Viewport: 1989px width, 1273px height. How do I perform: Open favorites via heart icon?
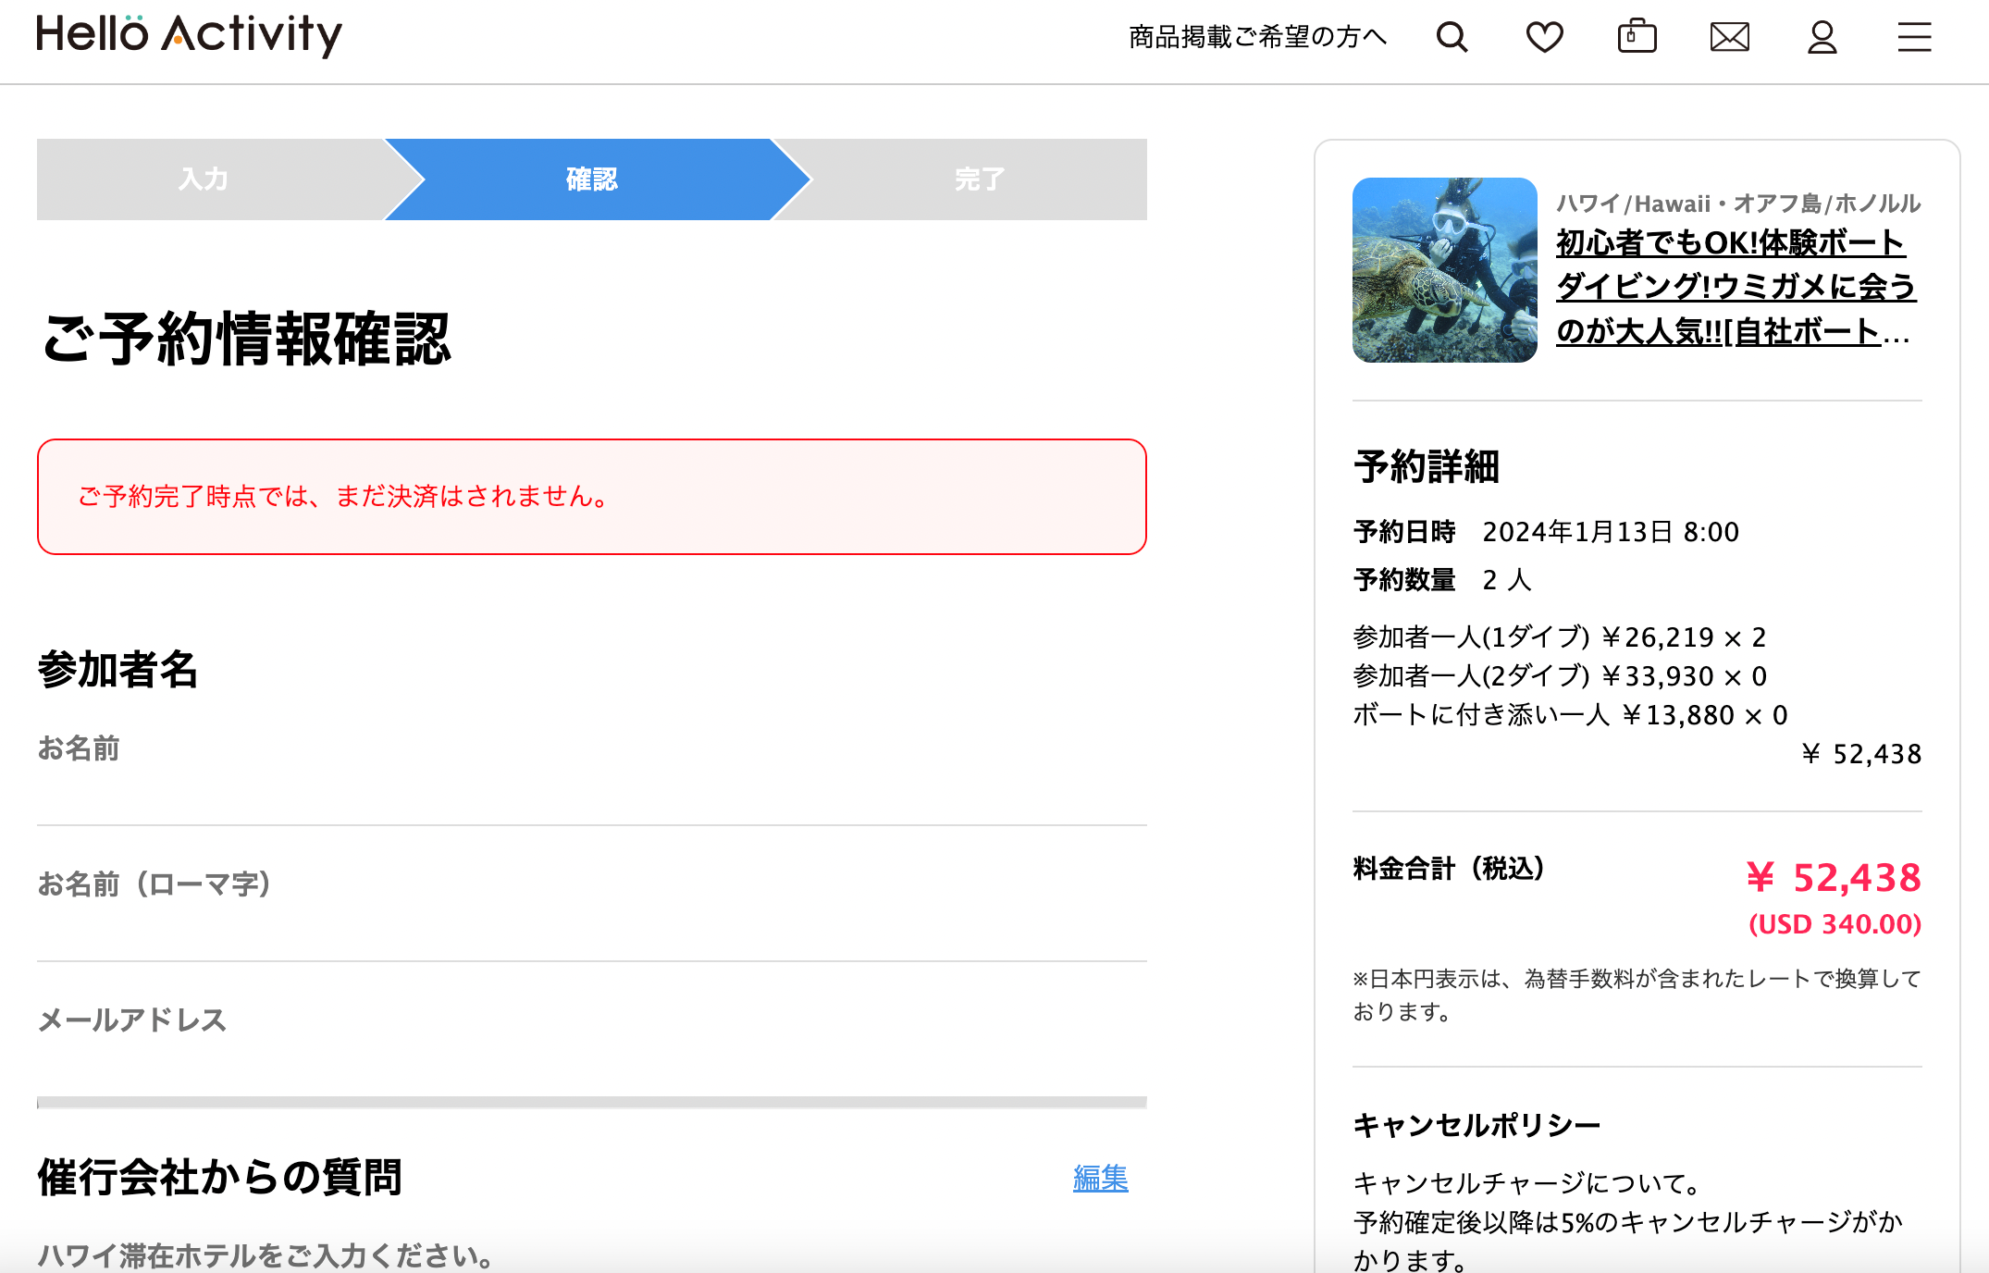pos(1544,38)
